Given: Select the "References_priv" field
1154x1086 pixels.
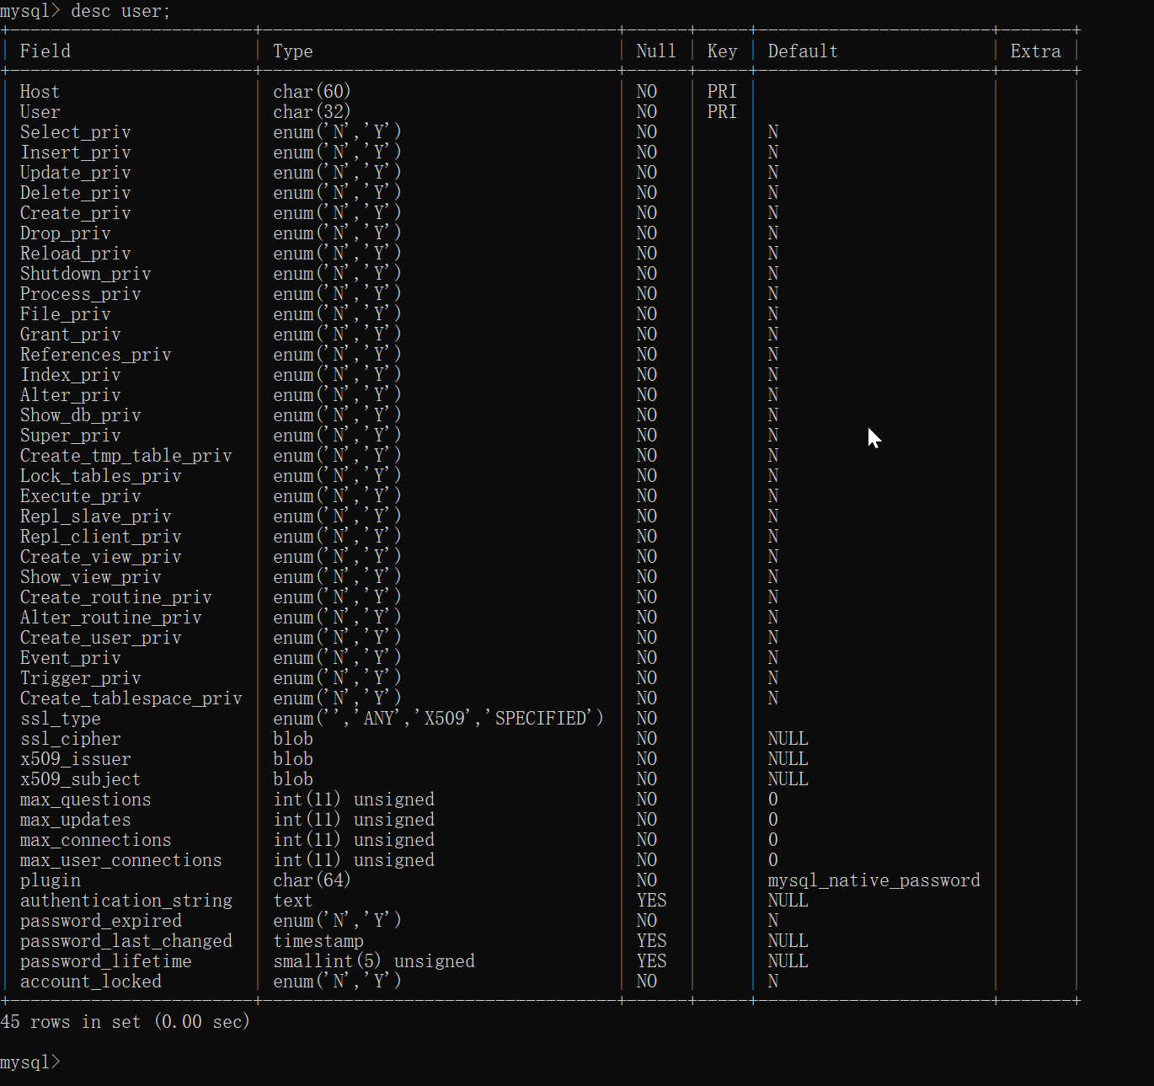Looking at the screenshot, I should click(96, 355).
